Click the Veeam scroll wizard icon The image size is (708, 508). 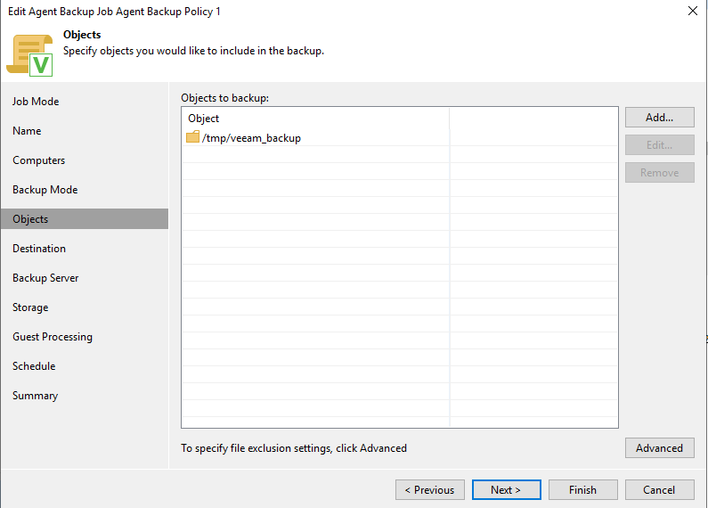pos(29,54)
